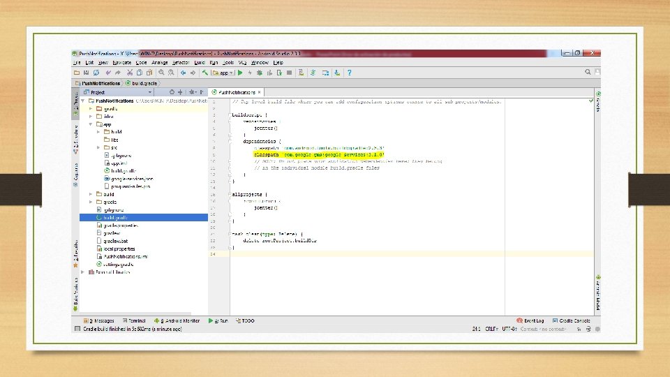
Task: Click the highlighted google-services classpath line
Action: pyautogui.click(x=319, y=155)
